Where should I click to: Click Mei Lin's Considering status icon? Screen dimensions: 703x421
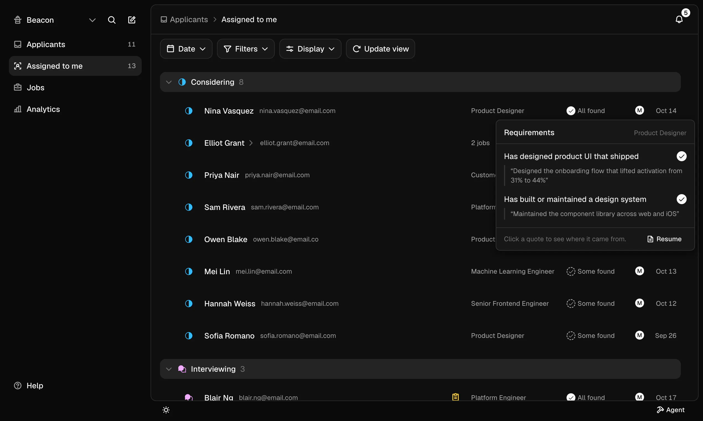[189, 271]
